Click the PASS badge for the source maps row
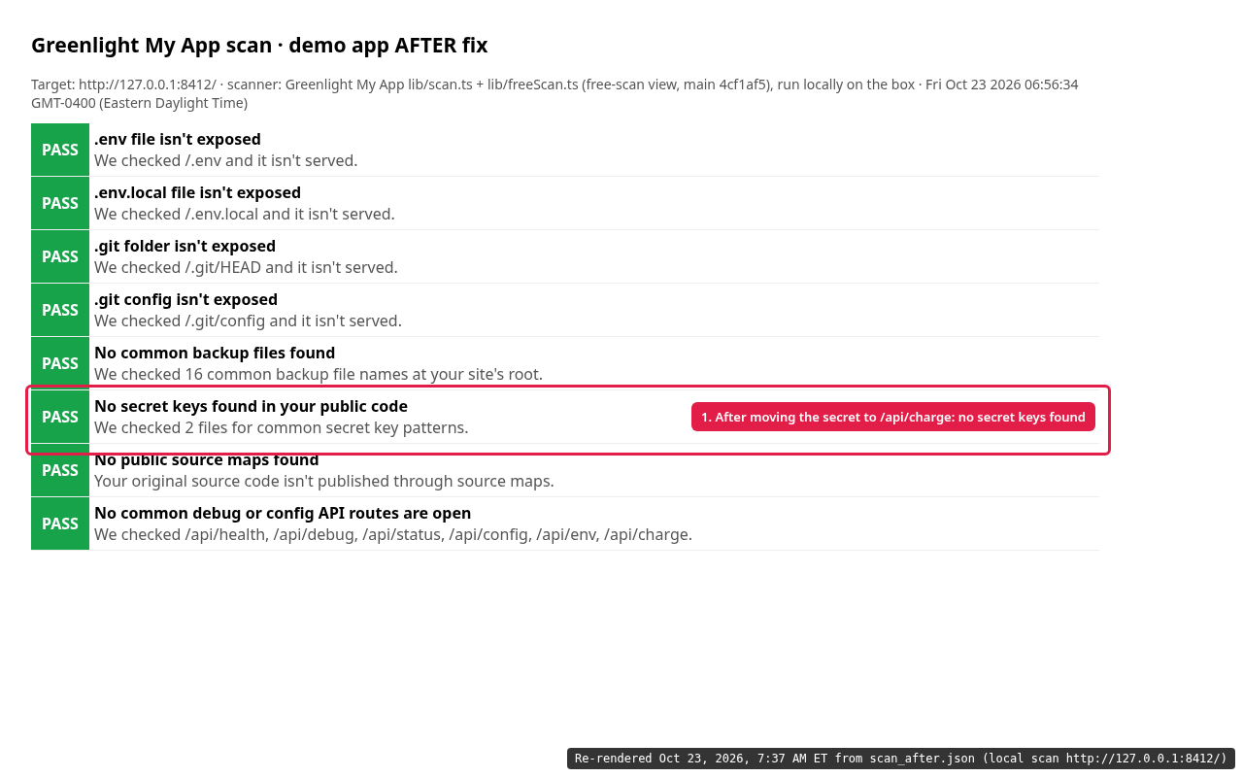The width and height of the screenshot is (1243, 777). pos(60,470)
